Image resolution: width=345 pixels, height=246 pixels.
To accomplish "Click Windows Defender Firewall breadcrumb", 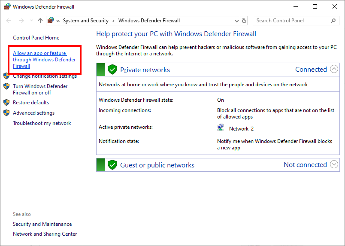I will pos(149,21).
